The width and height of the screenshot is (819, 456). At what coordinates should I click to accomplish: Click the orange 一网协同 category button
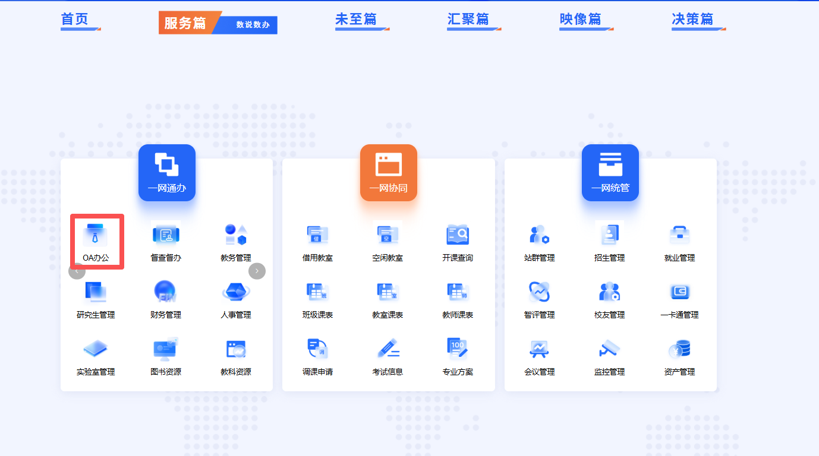tap(389, 173)
